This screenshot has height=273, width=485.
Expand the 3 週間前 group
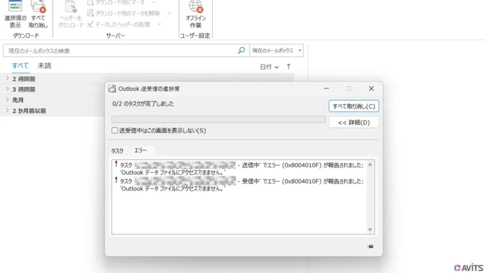(x=8, y=89)
